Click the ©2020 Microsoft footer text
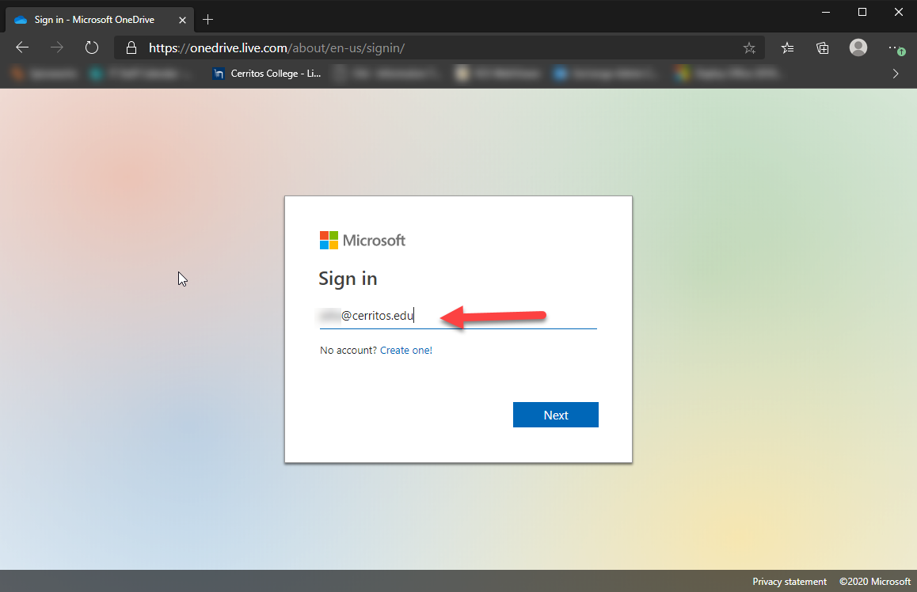This screenshot has width=917, height=592. click(x=875, y=582)
